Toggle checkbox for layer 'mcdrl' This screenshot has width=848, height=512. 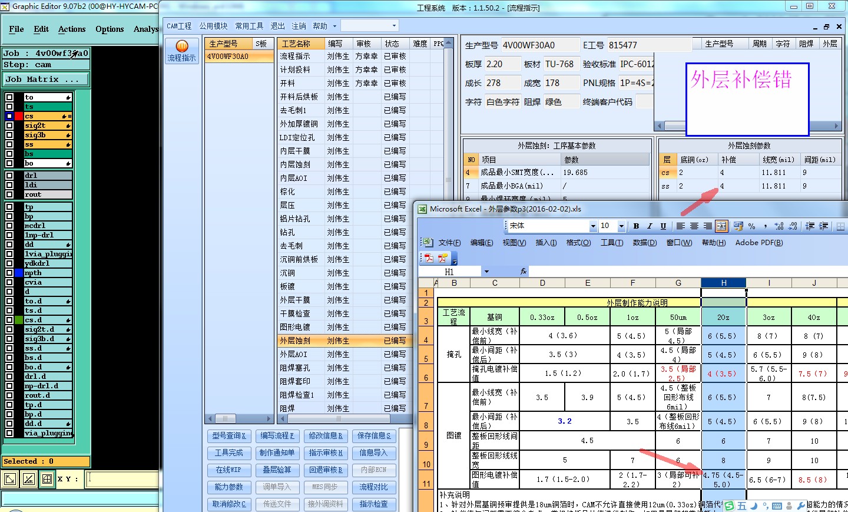point(9,226)
